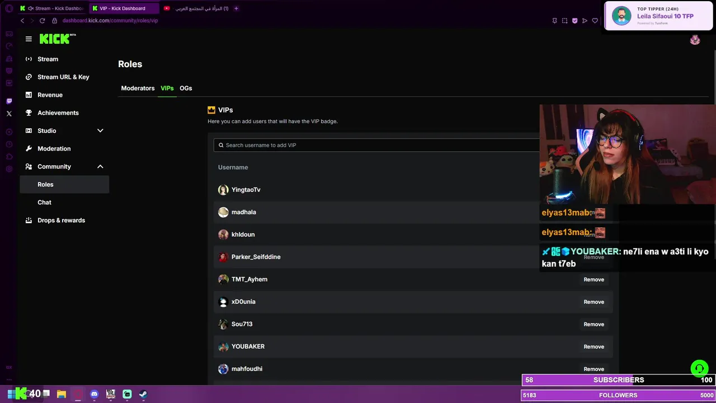716x403 pixels.
Task: Click the madhala username
Action: [243, 212]
